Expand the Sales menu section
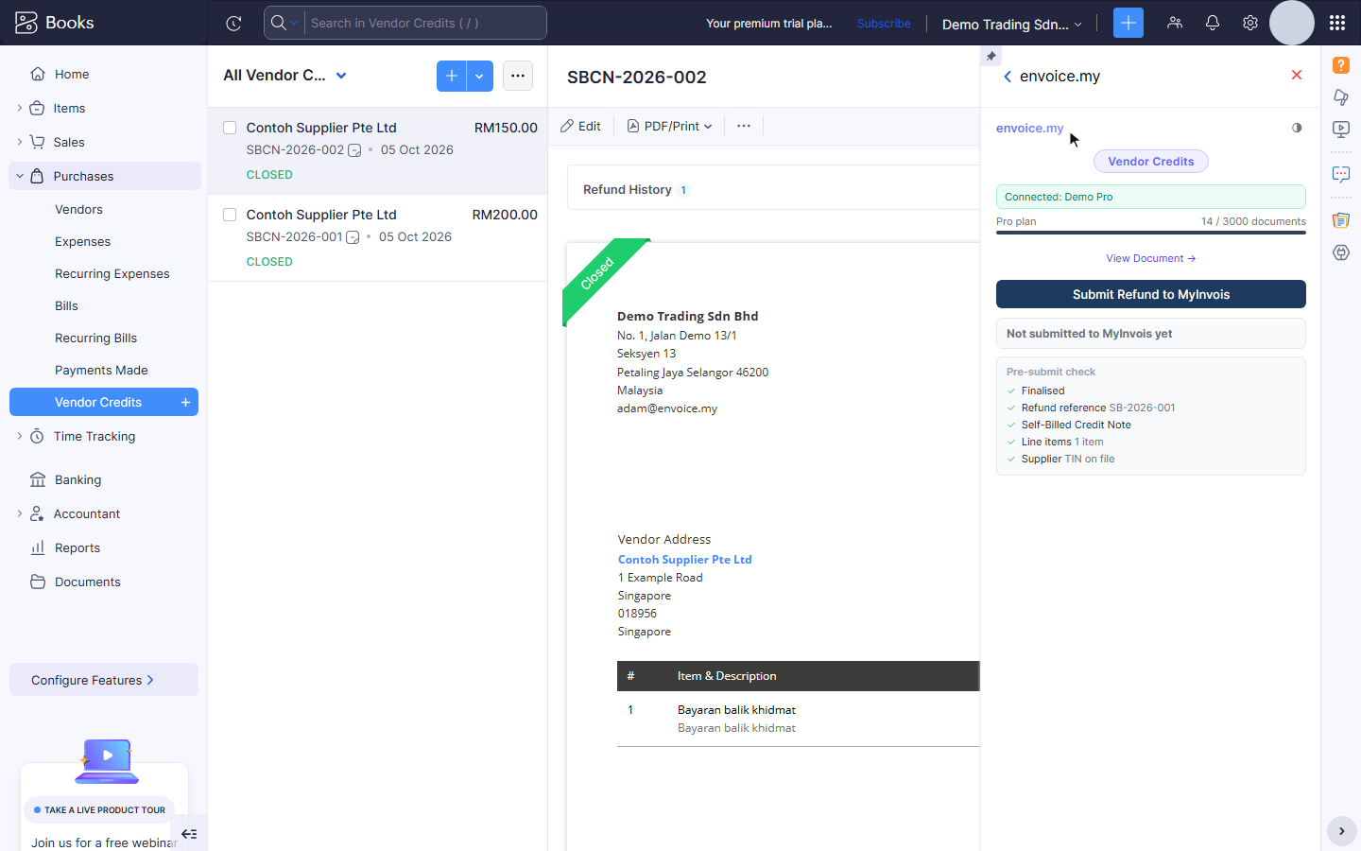Screen dimensions: 1361x851 coord(20,142)
